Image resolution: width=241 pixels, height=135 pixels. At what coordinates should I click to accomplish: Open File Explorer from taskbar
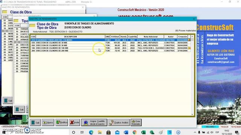[x=99, y=132]
